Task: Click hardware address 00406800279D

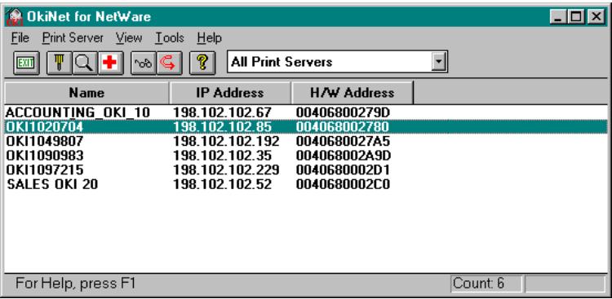Action: [x=343, y=113]
